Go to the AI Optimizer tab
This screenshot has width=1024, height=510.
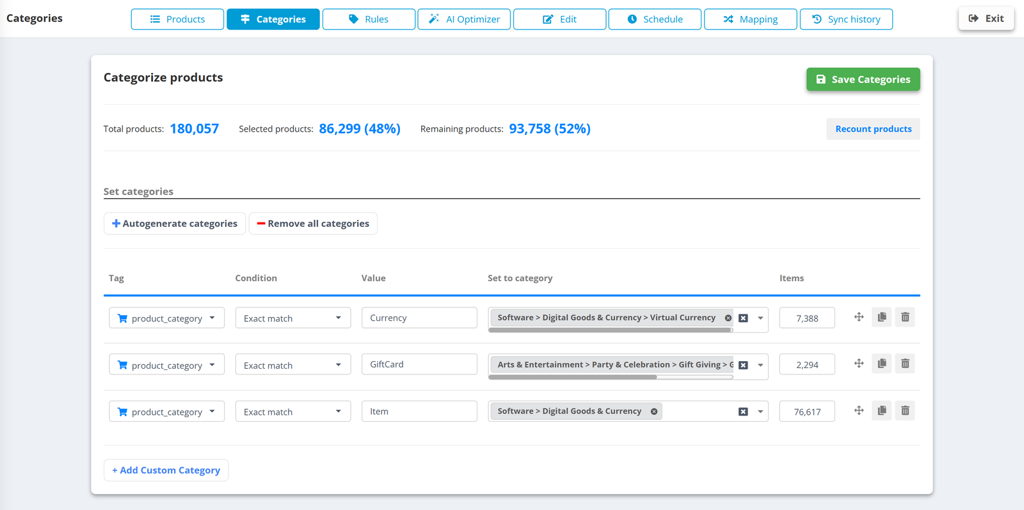click(464, 19)
